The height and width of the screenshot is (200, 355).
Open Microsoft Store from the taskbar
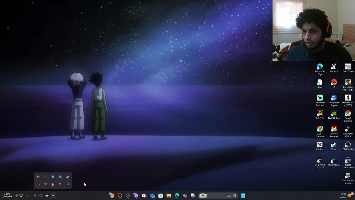pos(161,196)
